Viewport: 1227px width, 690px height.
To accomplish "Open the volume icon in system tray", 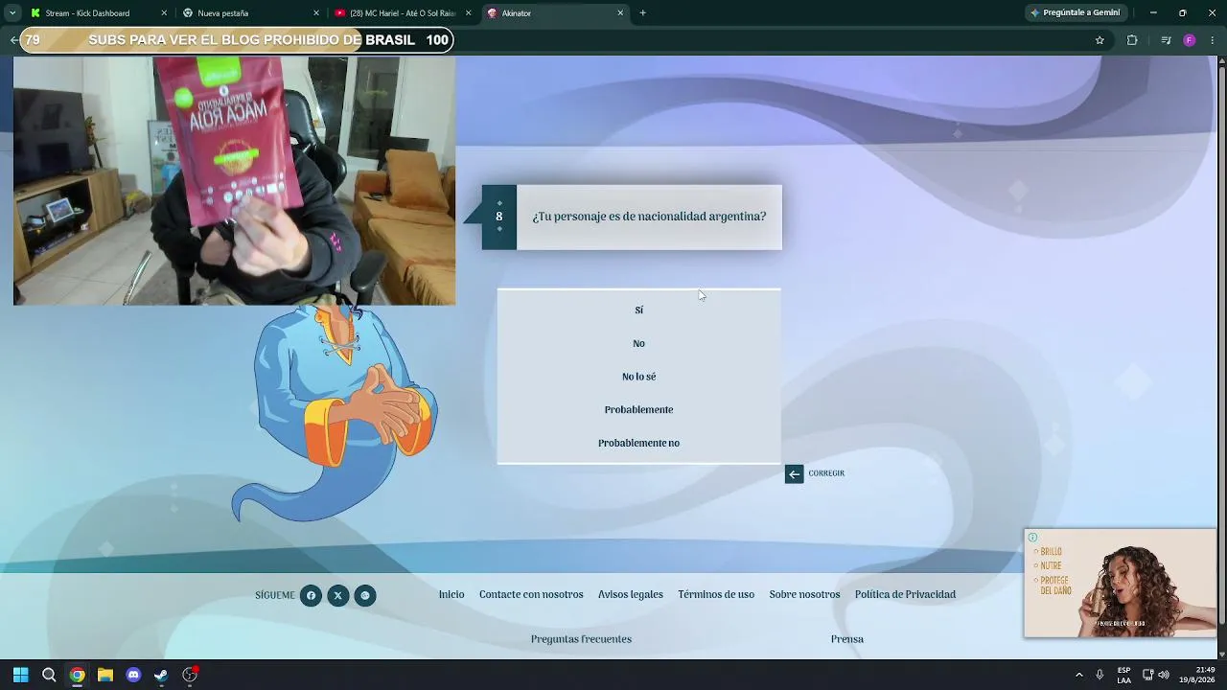I will pos(1164,675).
